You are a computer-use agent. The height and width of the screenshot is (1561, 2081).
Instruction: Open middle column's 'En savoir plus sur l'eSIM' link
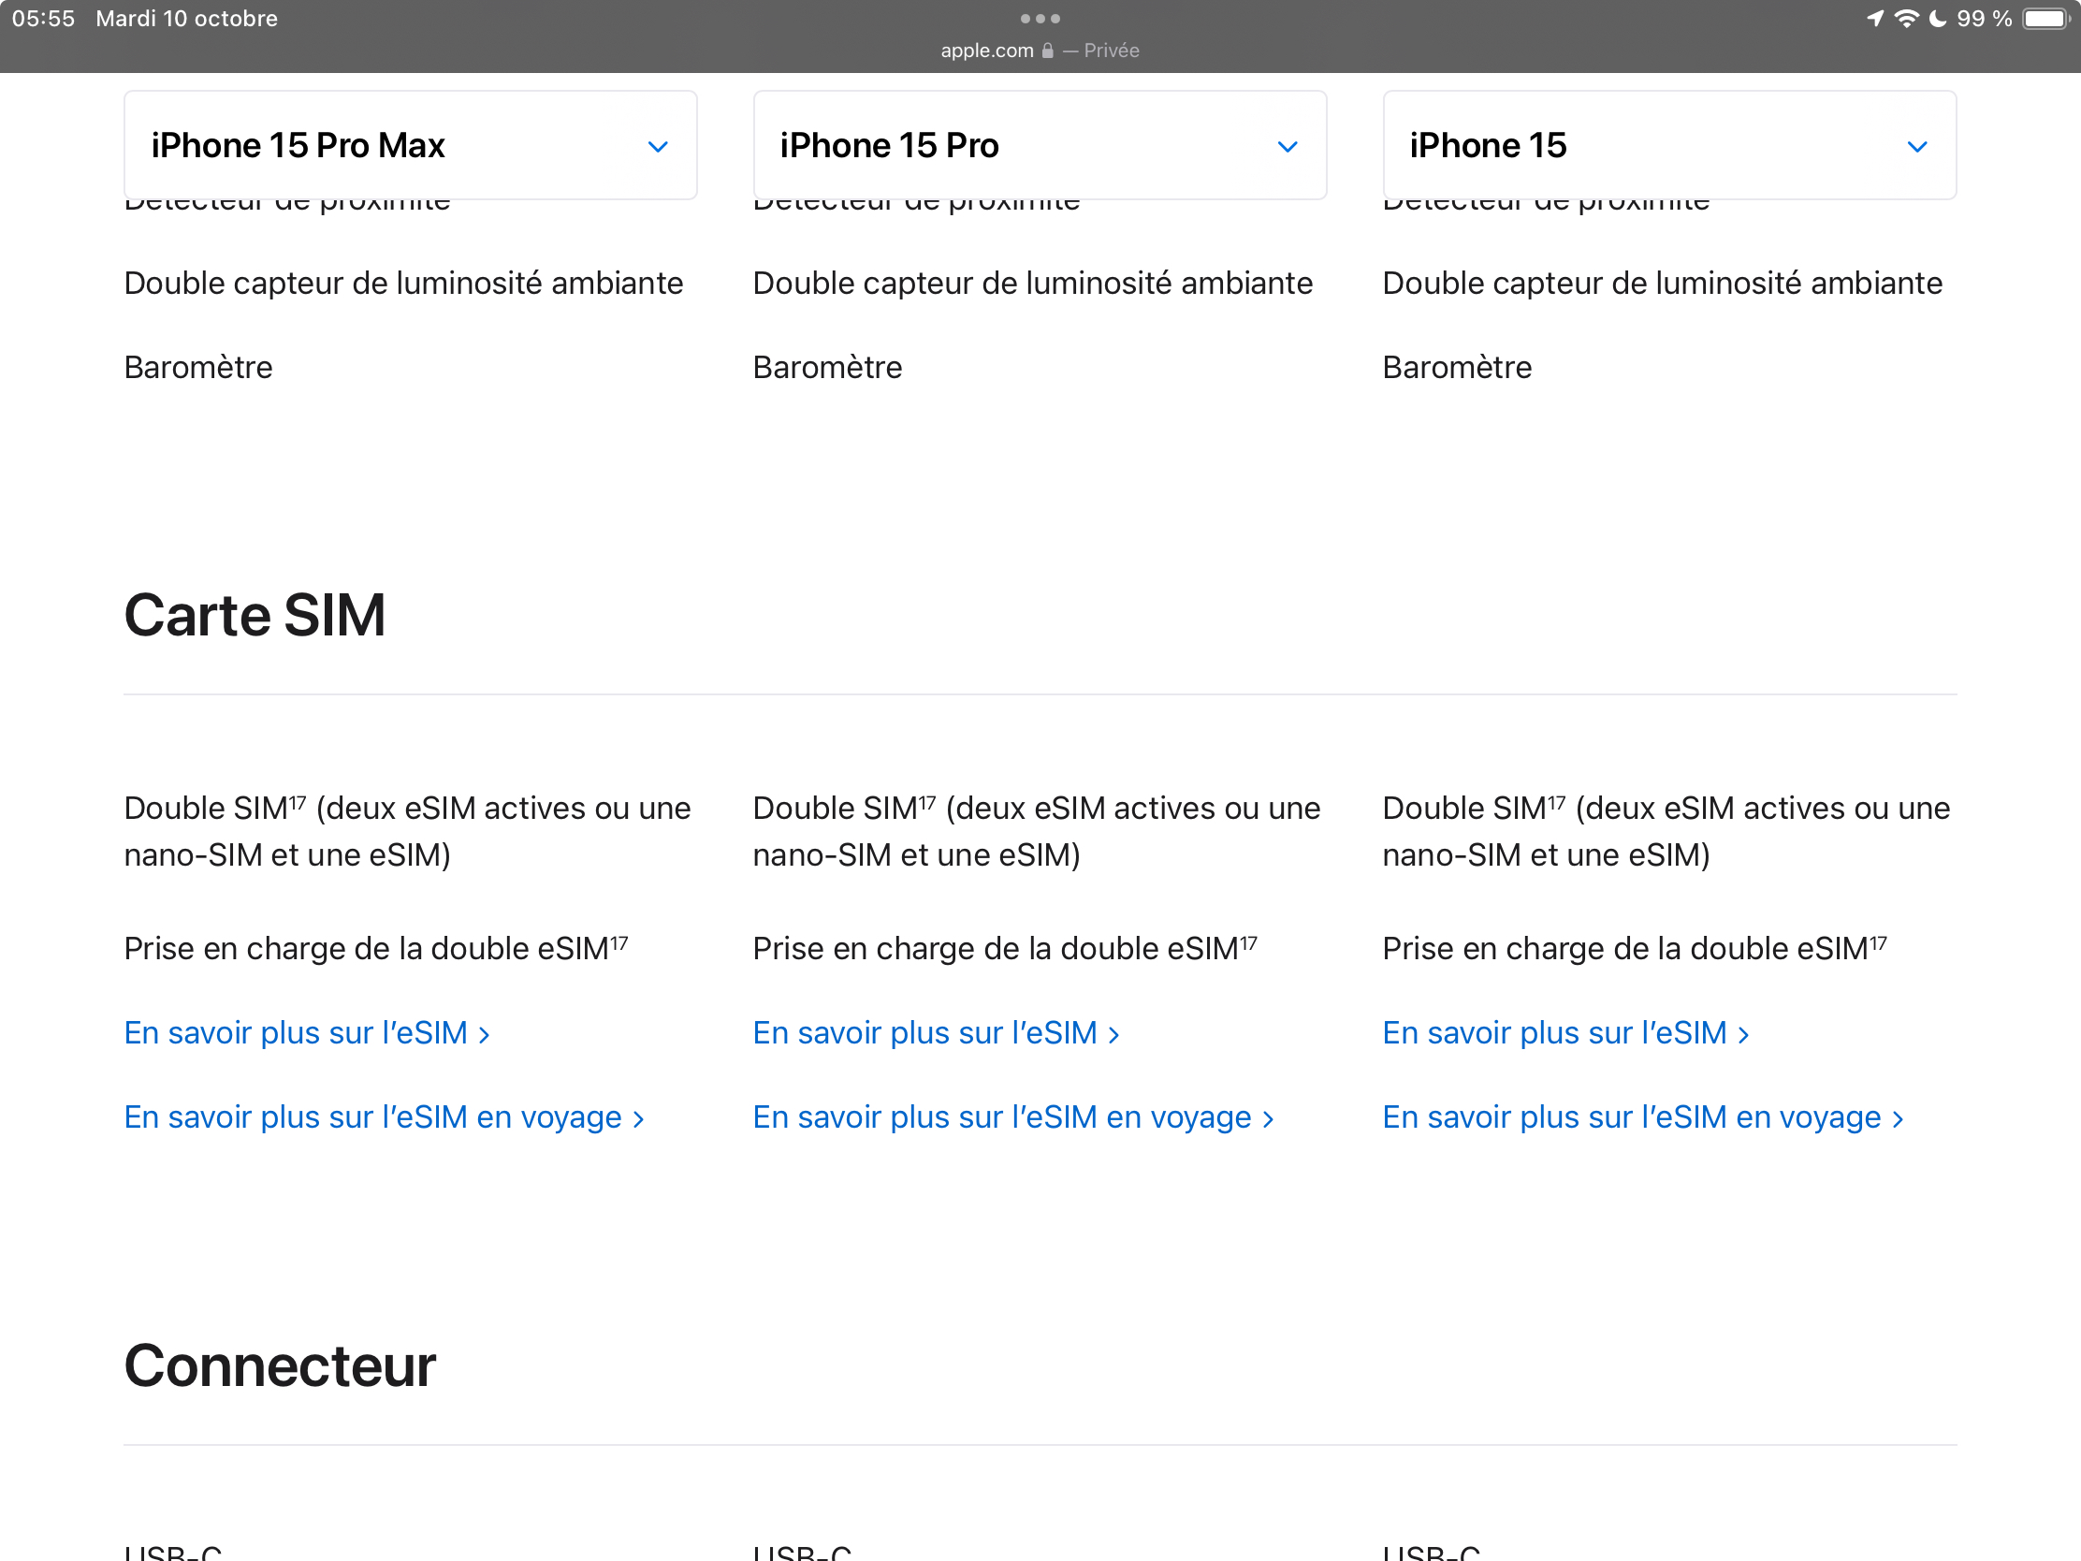pos(936,1033)
